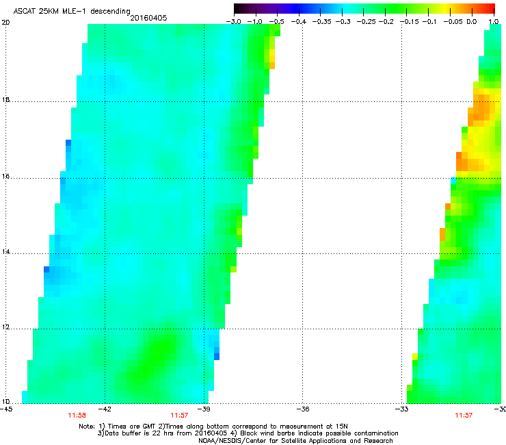Click the -0.35 color scale label
Screen dimensions: 506x445
(321, 22)
